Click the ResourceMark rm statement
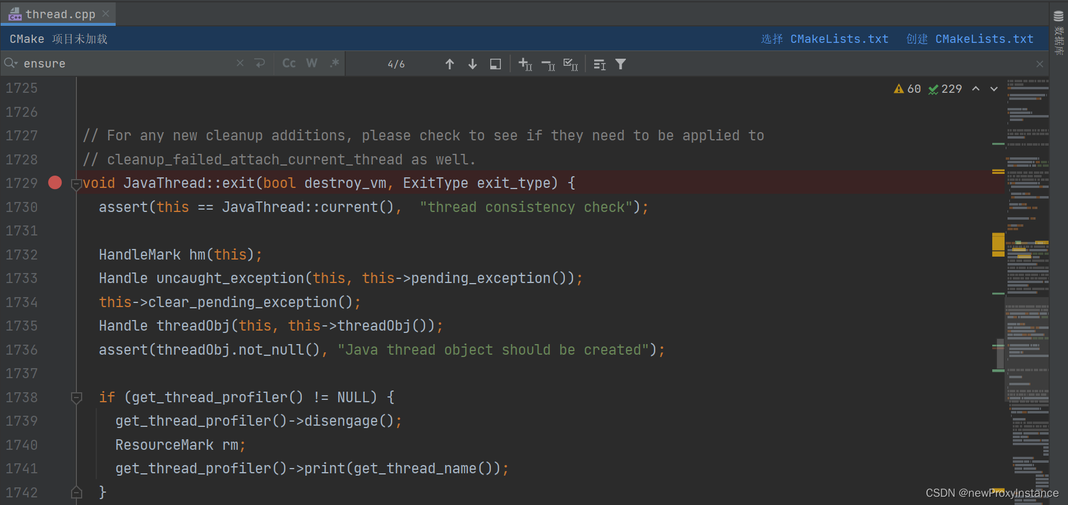The height and width of the screenshot is (505, 1068). [180, 445]
